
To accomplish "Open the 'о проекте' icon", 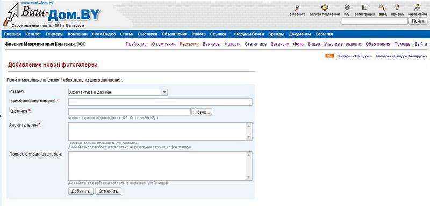I will coord(297,8).
